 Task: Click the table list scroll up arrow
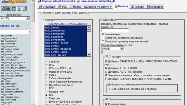[89, 28]
